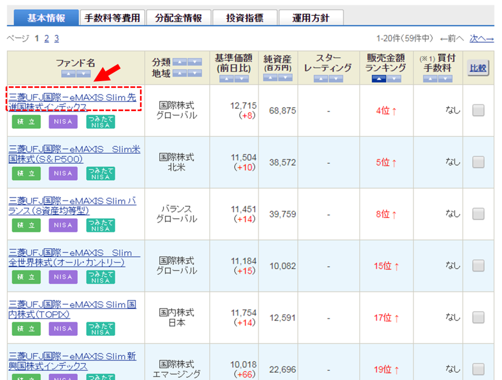Screen dimensions: 502x380
Task: Sort 販売金額ランキング ascending
Action: pos(379,78)
